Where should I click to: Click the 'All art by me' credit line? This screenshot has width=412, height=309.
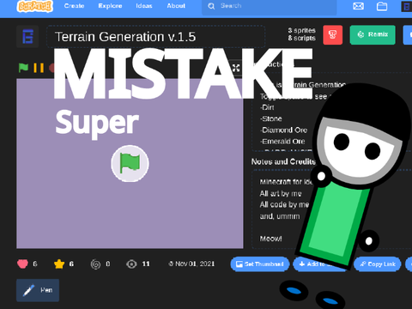(x=281, y=194)
